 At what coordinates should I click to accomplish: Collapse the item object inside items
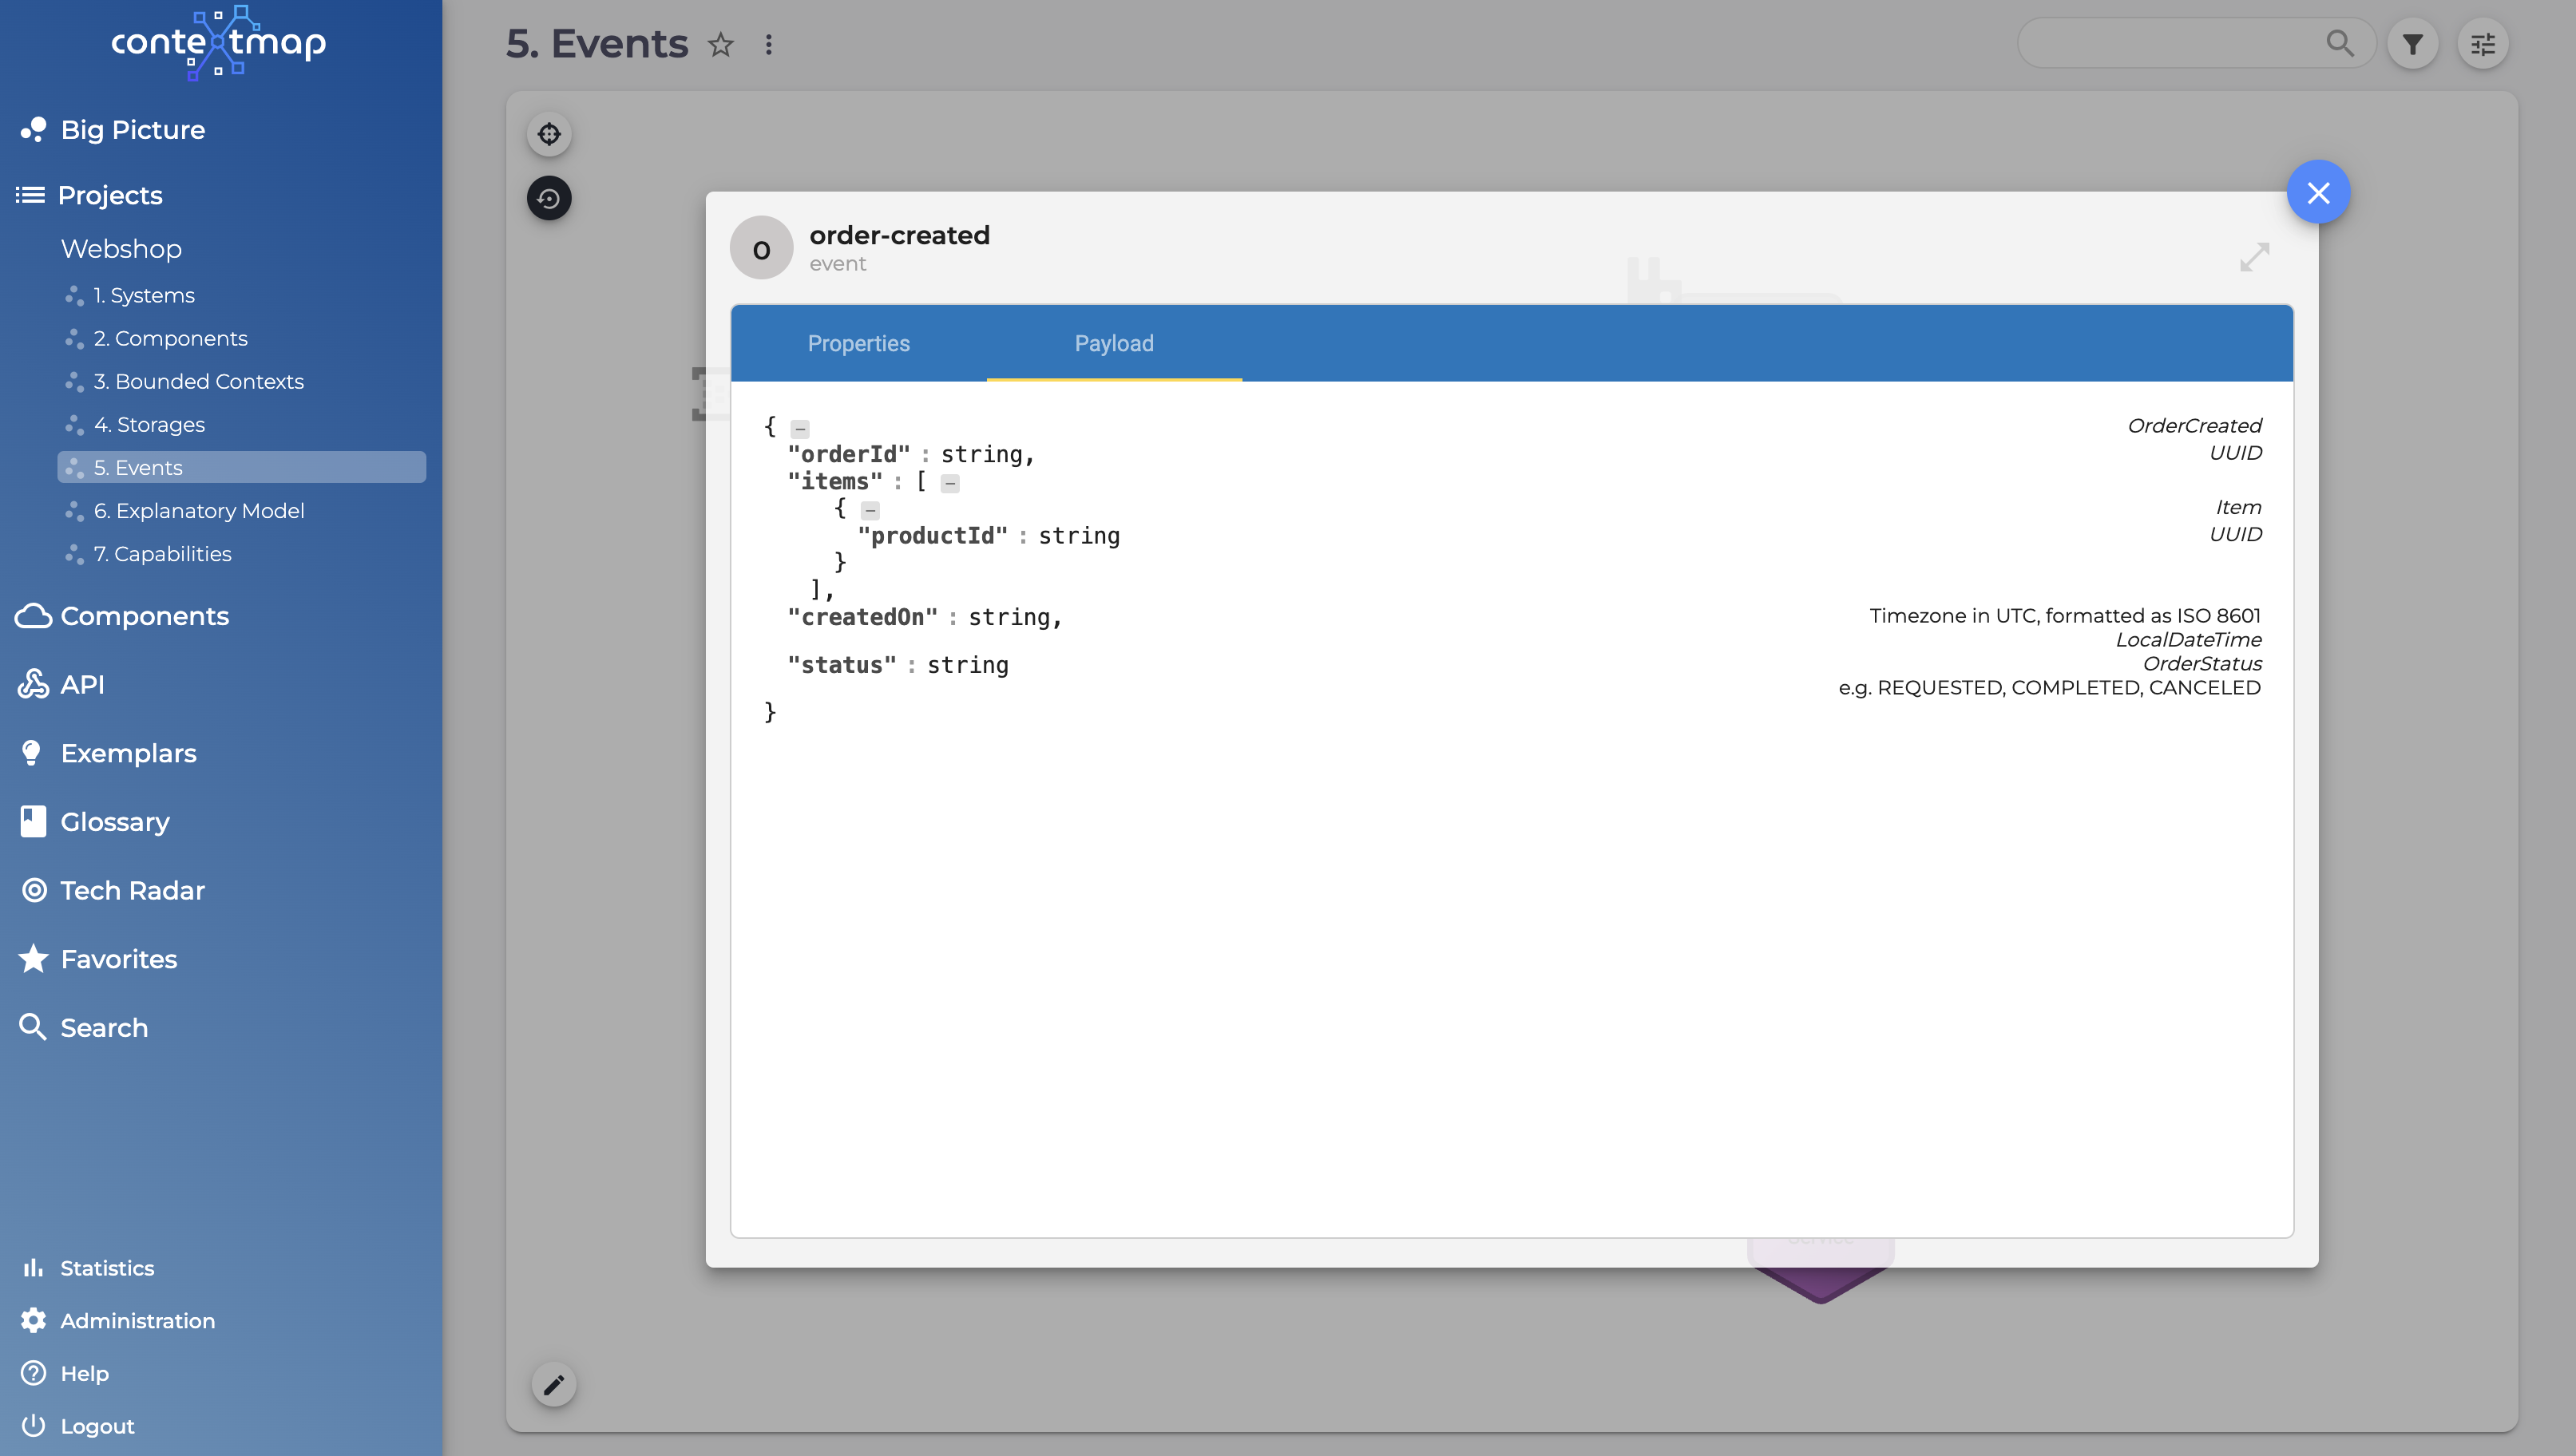[x=870, y=511]
